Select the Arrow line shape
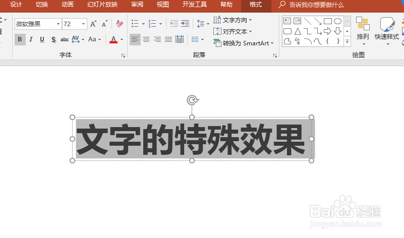Viewport: 404px width, 238px height. click(x=317, y=21)
